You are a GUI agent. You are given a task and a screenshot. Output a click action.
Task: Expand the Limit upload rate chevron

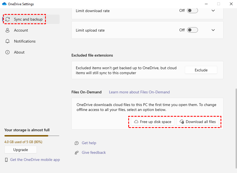click(x=213, y=30)
